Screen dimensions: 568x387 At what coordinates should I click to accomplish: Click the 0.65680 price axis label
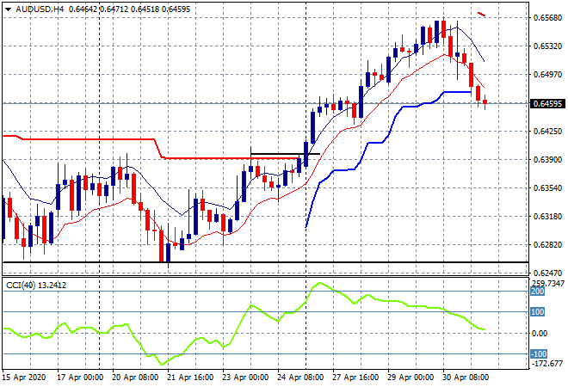point(547,18)
